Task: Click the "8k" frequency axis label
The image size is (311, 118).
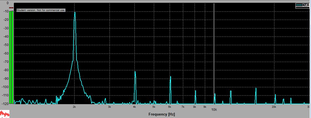Action: 195,107
